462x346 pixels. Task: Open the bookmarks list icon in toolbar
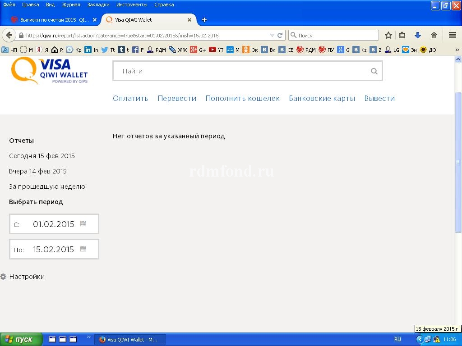click(x=402, y=35)
